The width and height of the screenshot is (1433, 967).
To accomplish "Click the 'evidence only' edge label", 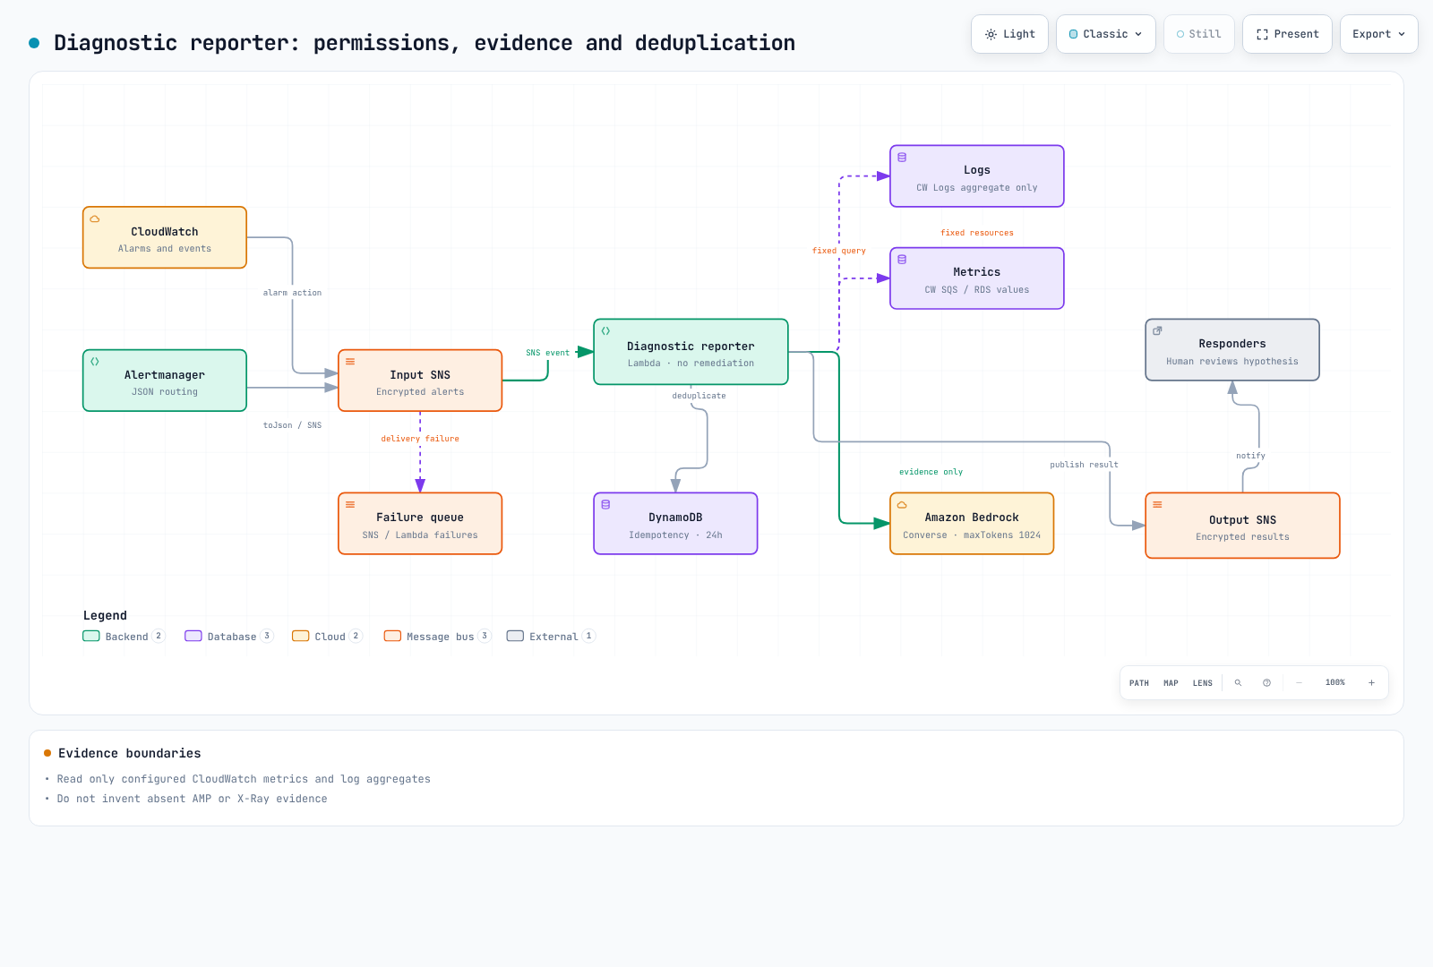I will point(931,472).
